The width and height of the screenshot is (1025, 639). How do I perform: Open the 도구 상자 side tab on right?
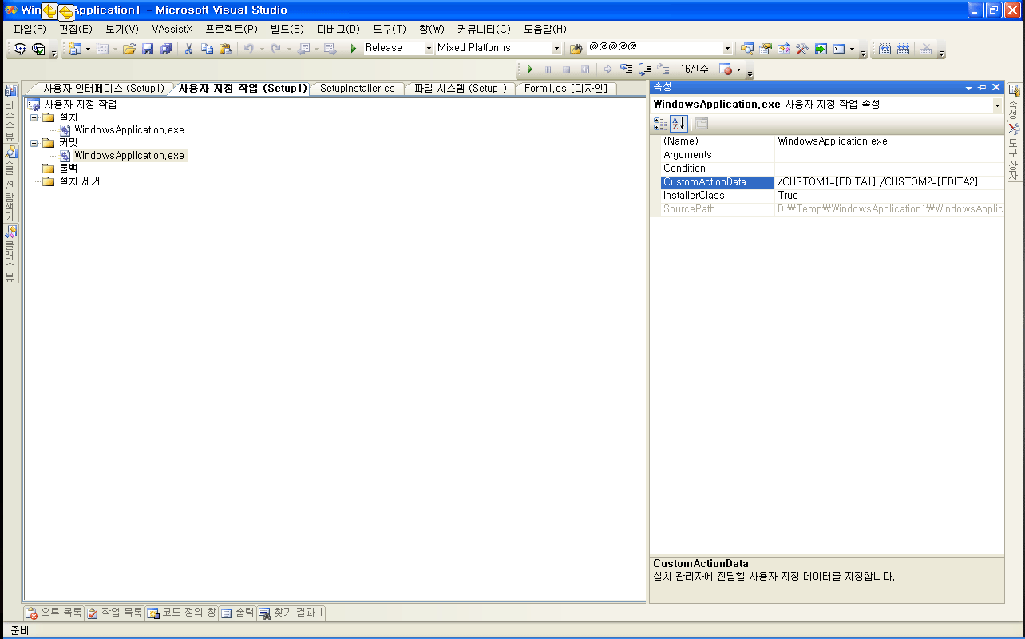coord(1014,152)
